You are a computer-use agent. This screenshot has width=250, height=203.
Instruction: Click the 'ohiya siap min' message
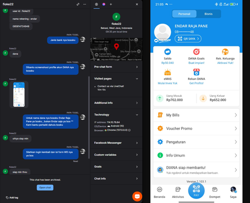pyautogui.click(x=20, y=139)
